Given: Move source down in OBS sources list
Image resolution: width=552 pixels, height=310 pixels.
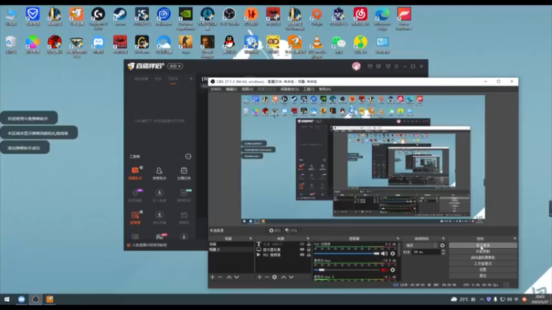Looking at the screenshot, I should pos(291,277).
